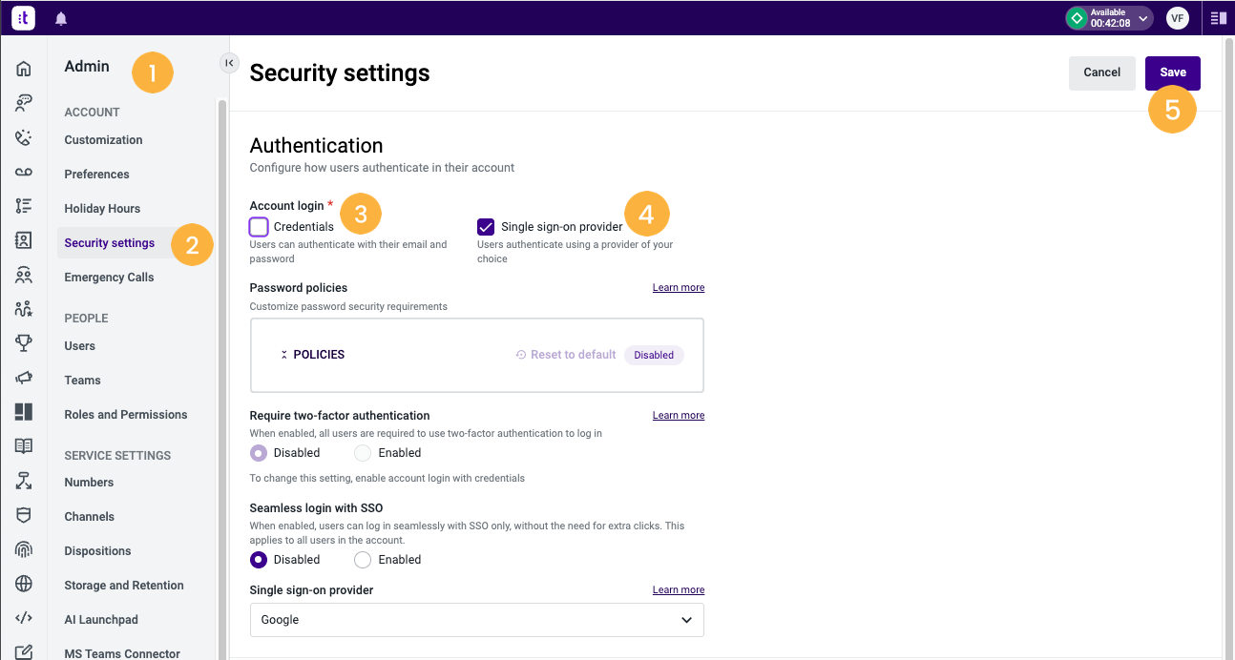Click the Disabled badge in Policies
The image size is (1235, 660).
[654, 355]
